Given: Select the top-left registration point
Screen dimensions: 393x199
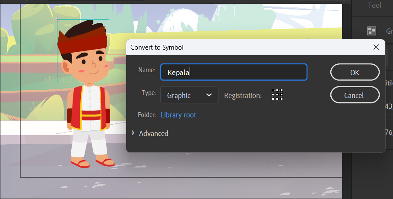Looking at the screenshot, I should [x=273, y=90].
